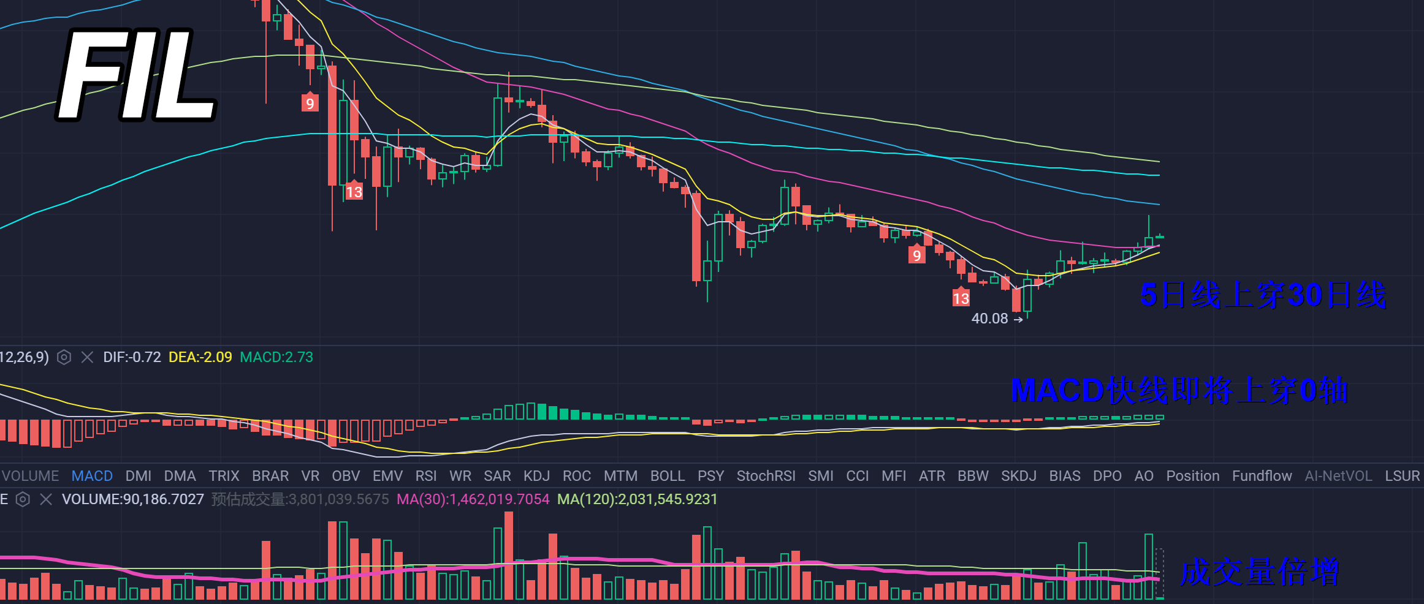Choose the TRIX indicator
The height and width of the screenshot is (604, 1424).
click(x=224, y=476)
